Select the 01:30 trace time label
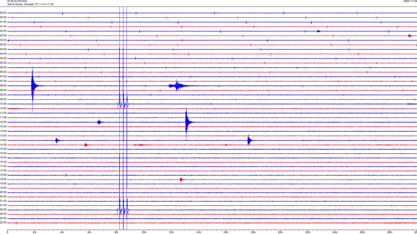417x234 pixels. [x=3, y=26]
